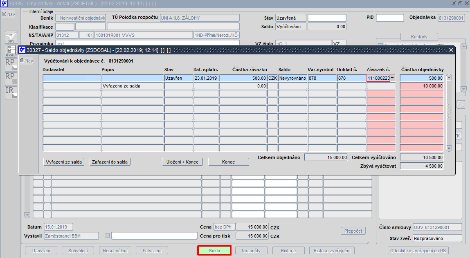This screenshot has width=470, height=258.
Task: Open the Závazek č. lookup ellipsis button
Action: point(393,78)
